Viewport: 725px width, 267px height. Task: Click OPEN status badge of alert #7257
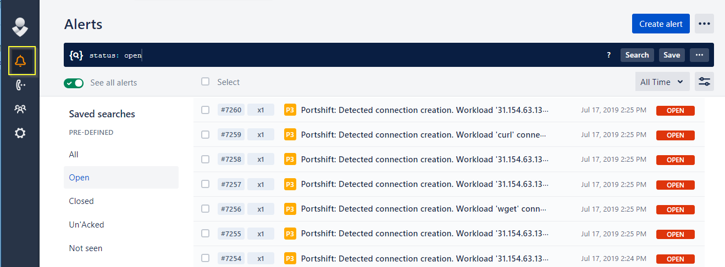click(x=676, y=185)
